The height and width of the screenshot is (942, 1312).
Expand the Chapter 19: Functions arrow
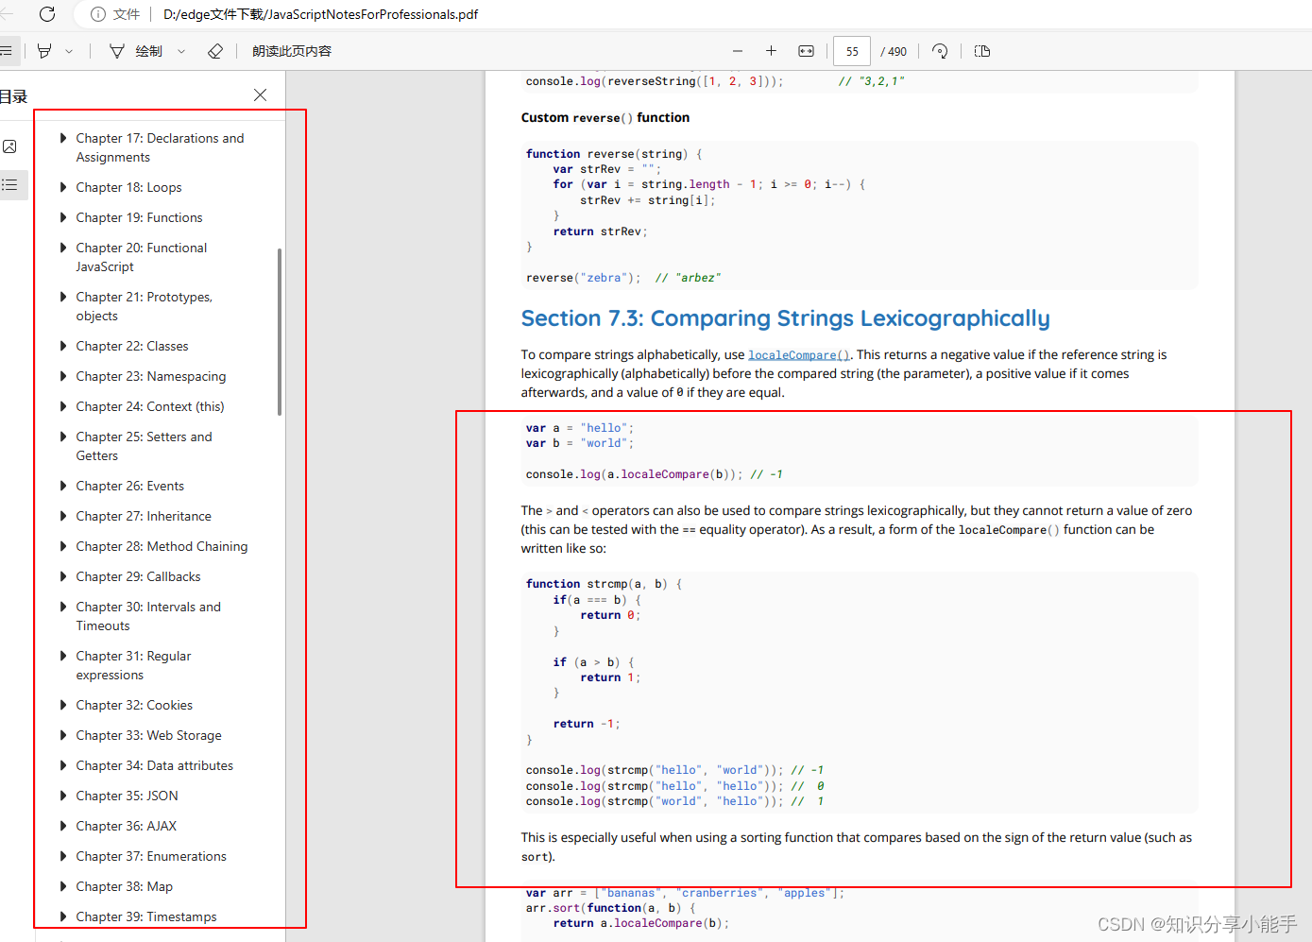click(x=63, y=217)
